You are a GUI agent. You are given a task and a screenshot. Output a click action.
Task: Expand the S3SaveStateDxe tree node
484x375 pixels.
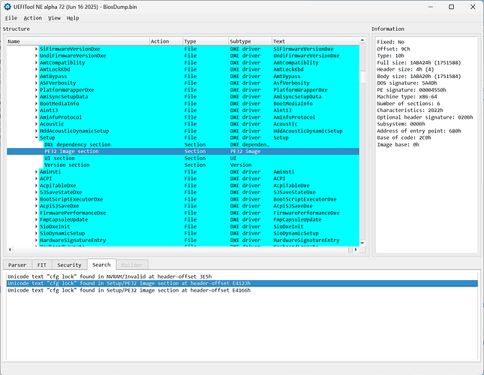point(37,192)
